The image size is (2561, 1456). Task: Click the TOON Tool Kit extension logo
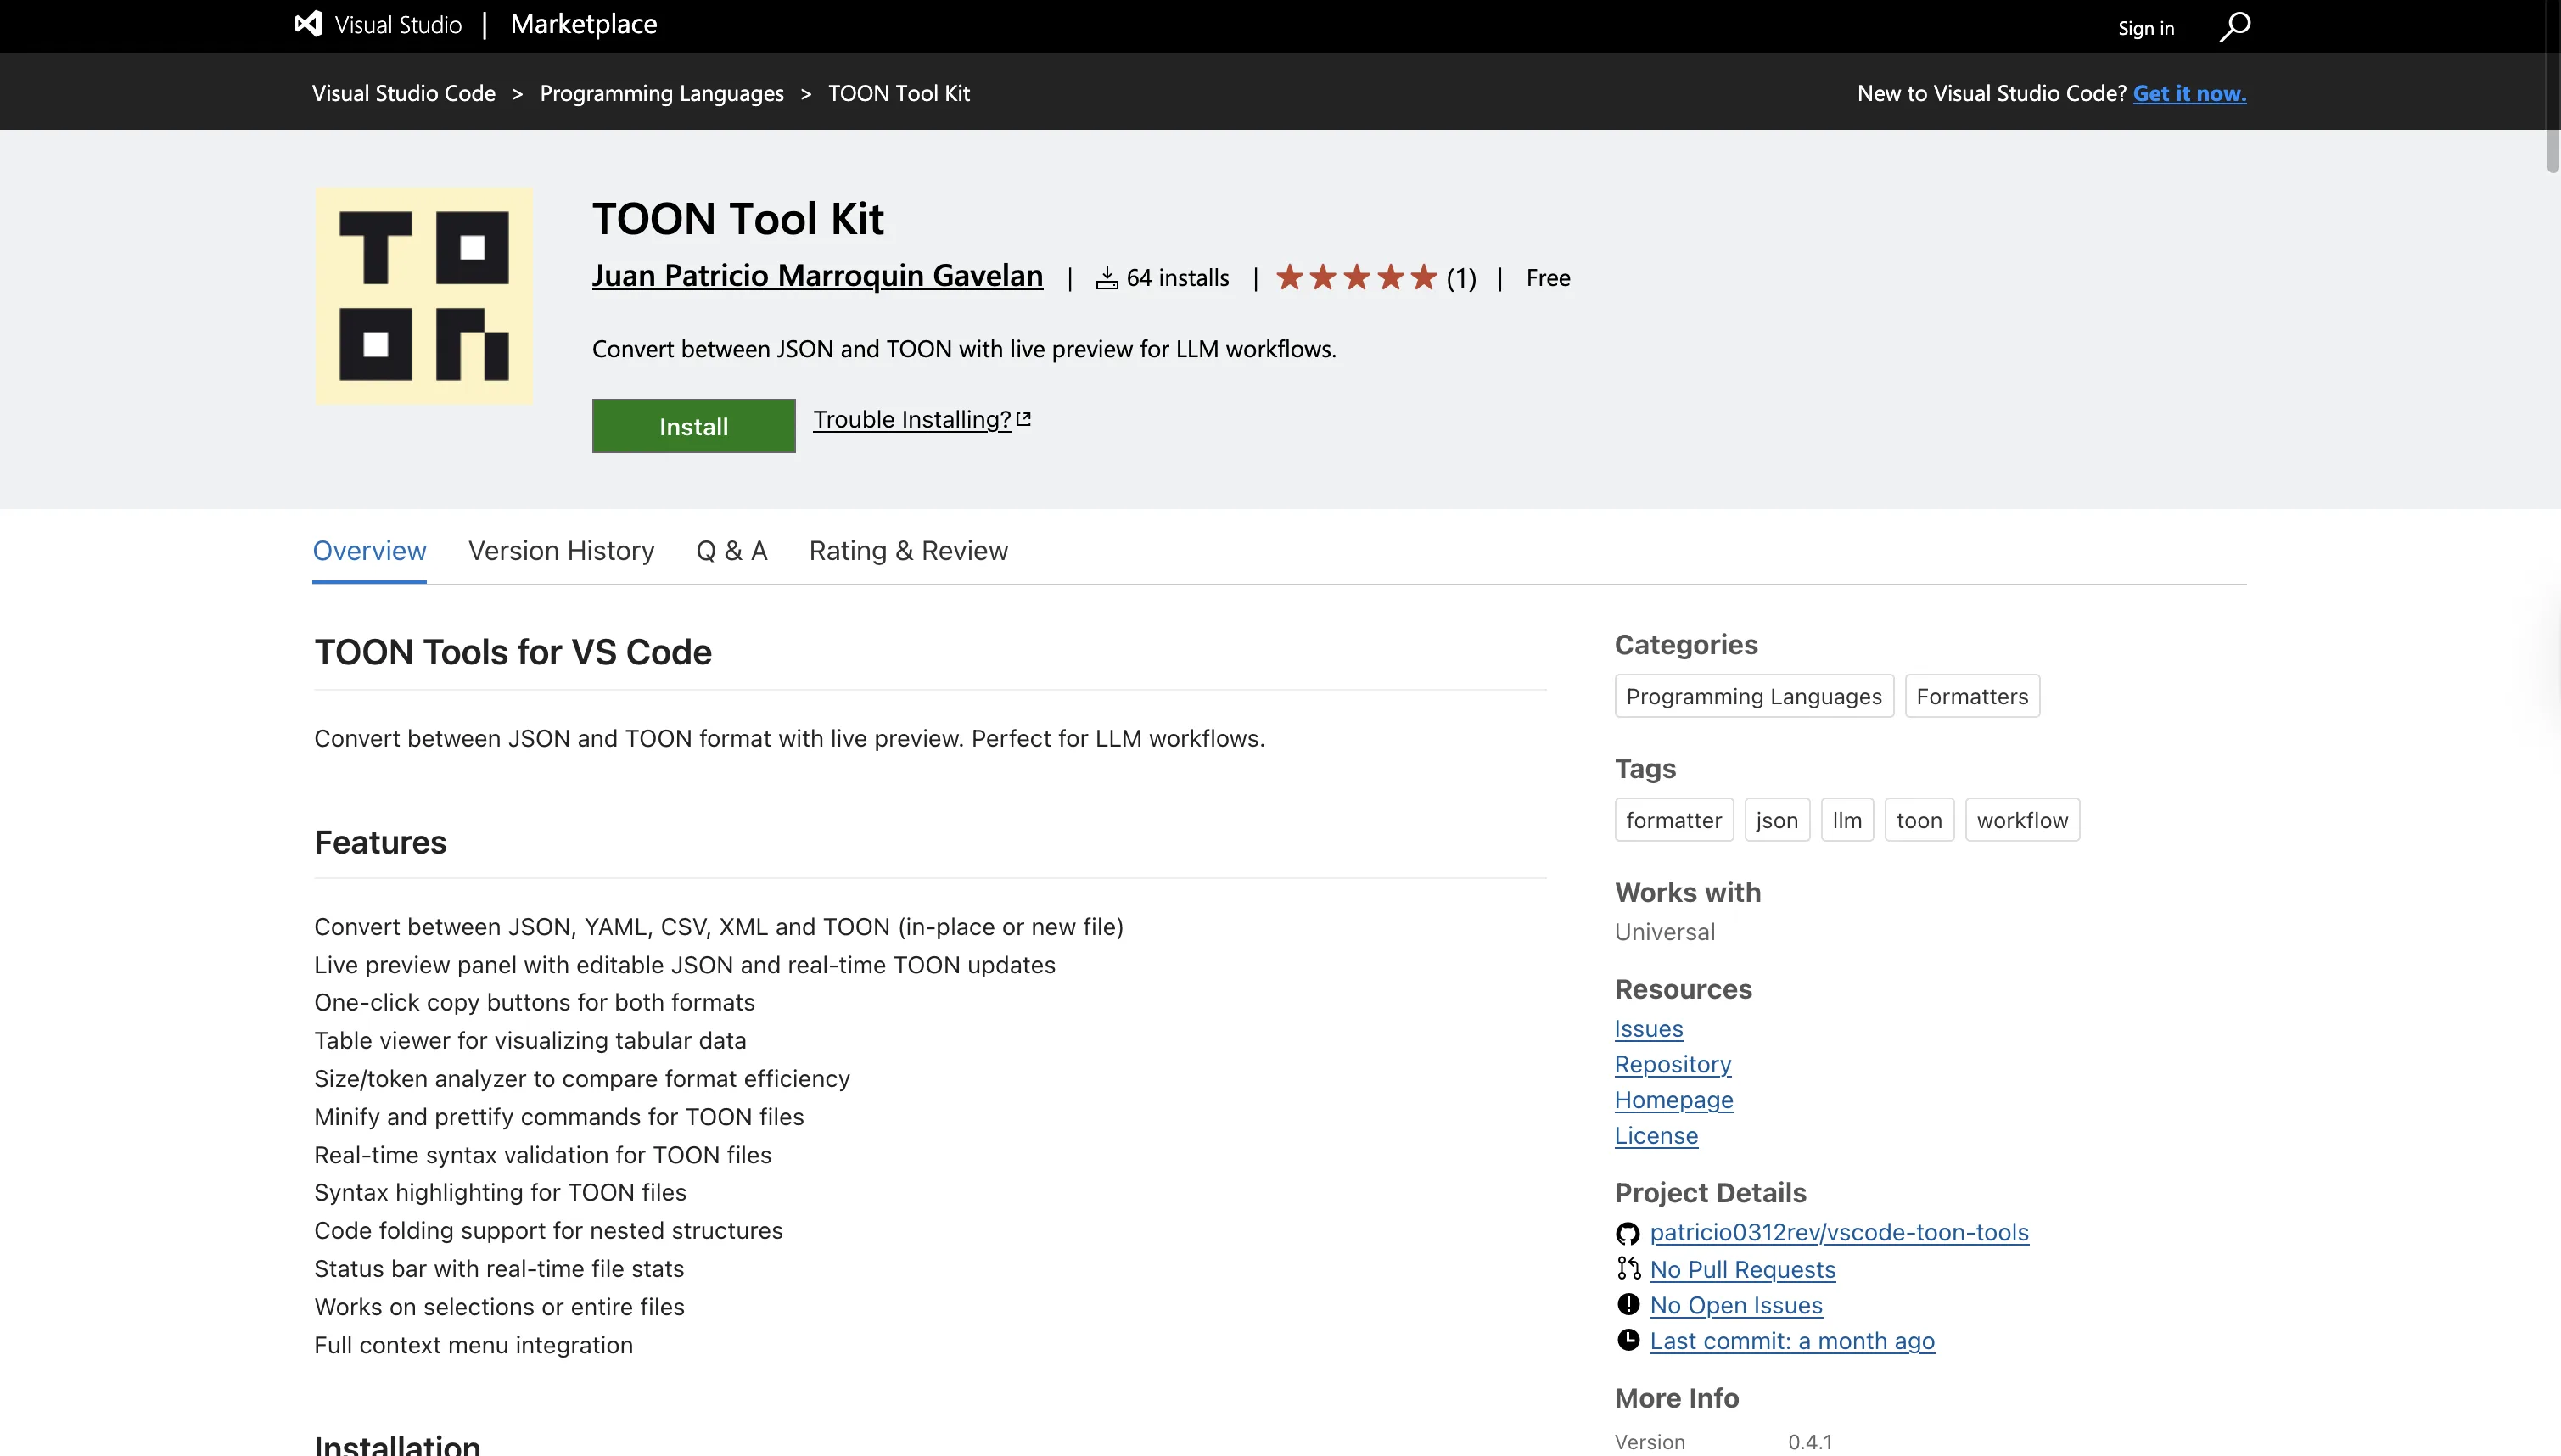pyautogui.click(x=424, y=296)
